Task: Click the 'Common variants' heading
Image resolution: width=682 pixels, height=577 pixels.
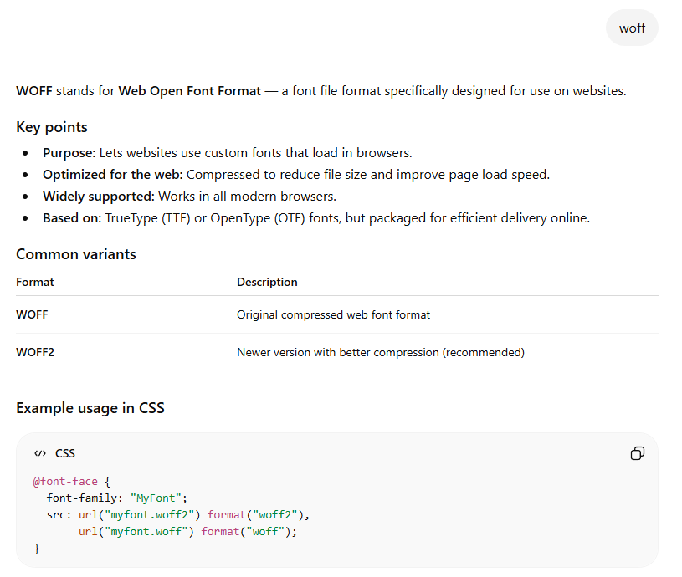Action: (x=75, y=254)
